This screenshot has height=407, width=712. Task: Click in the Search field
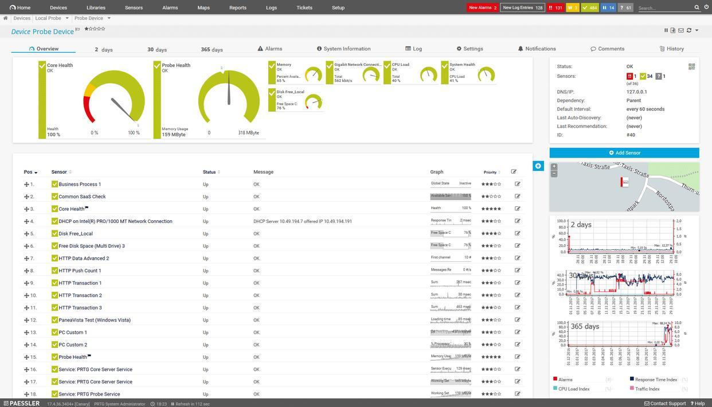pos(665,8)
